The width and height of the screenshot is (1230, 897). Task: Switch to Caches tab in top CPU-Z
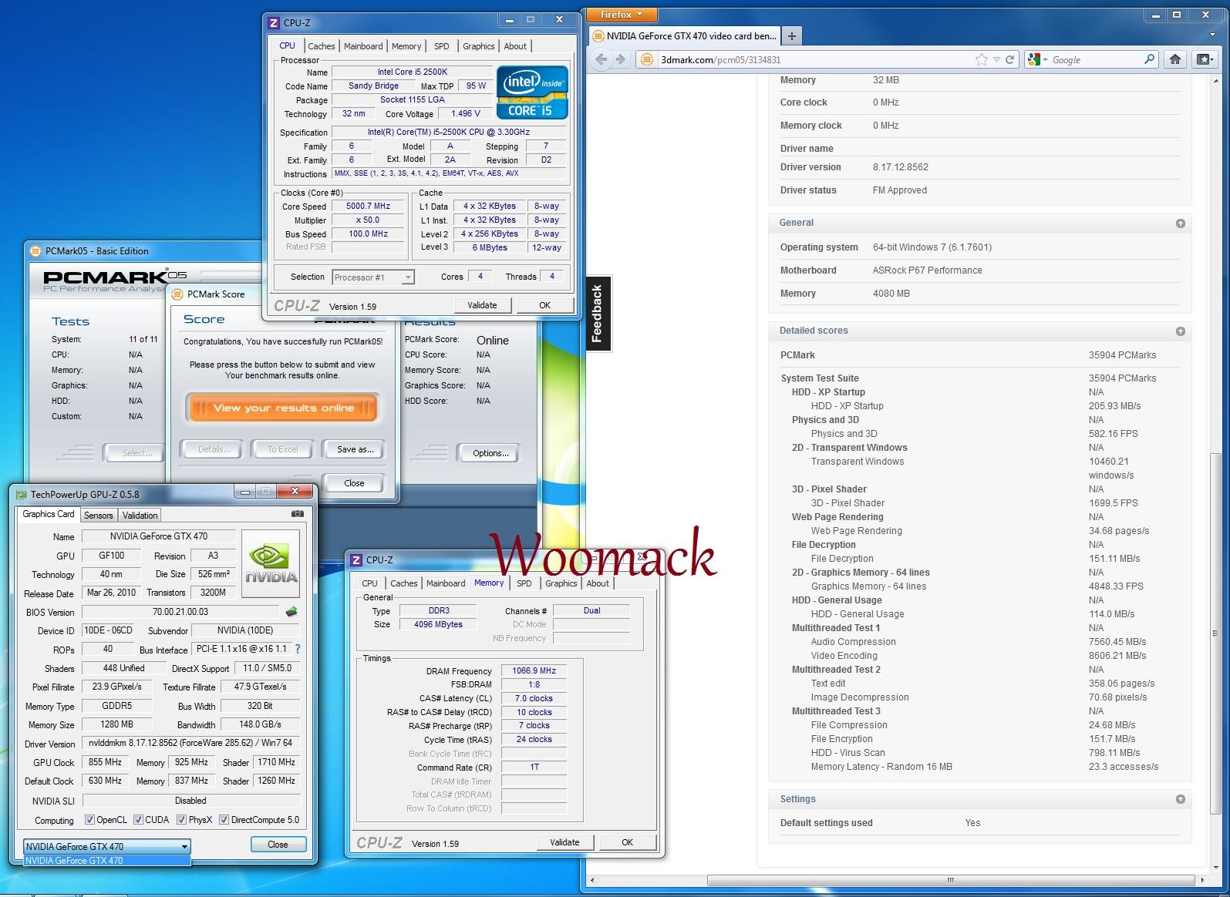click(x=322, y=46)
